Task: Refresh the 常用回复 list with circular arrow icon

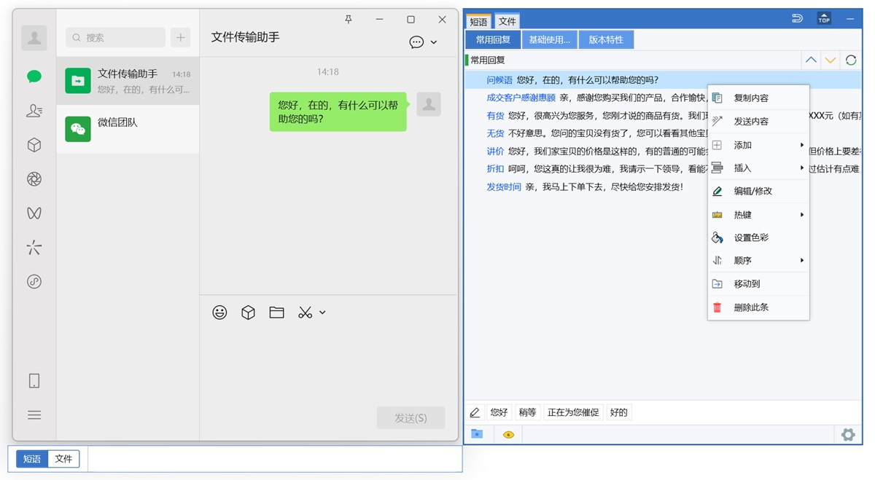Action: tap(850, 59)
